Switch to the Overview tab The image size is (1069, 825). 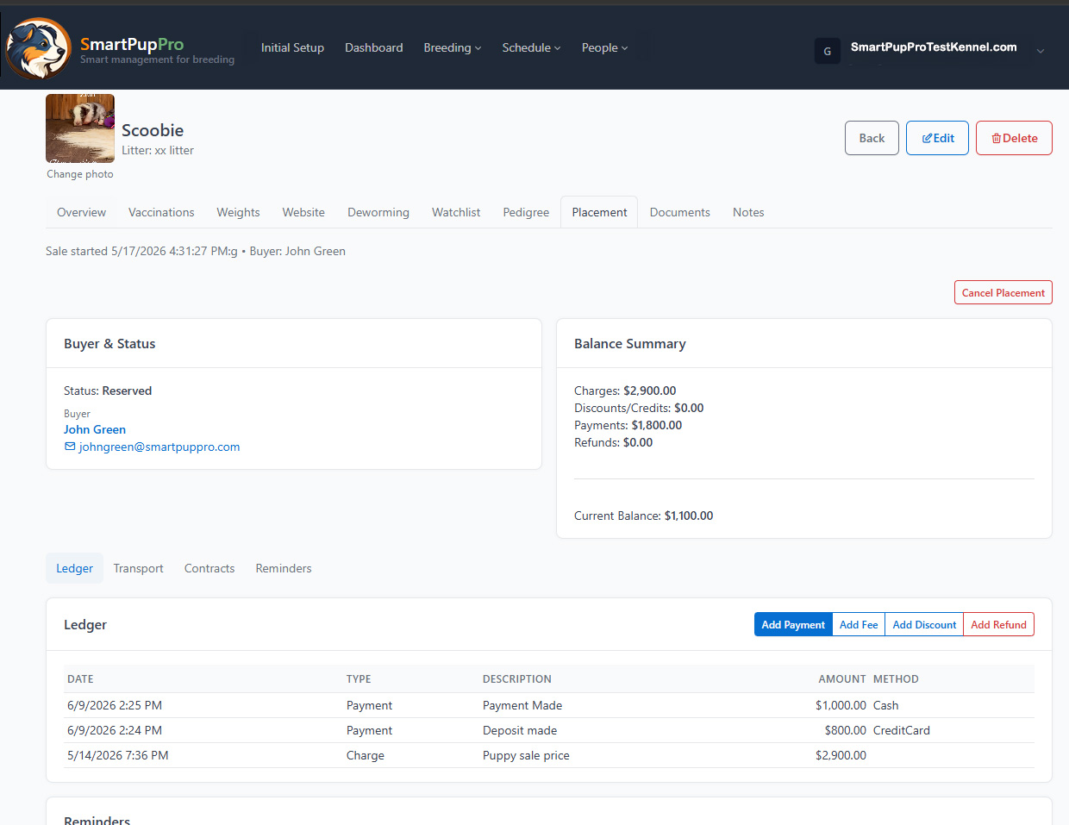pos(81,212)
